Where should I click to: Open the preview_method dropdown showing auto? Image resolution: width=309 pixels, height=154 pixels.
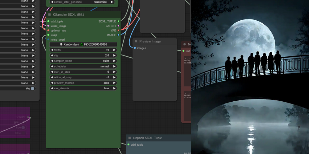[83, 83]
